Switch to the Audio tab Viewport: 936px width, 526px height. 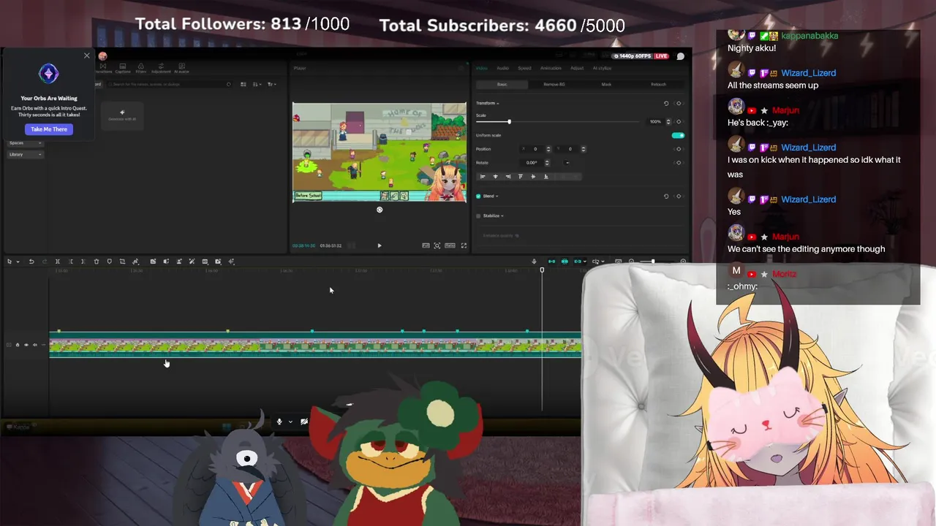click(x=503, y=68)
